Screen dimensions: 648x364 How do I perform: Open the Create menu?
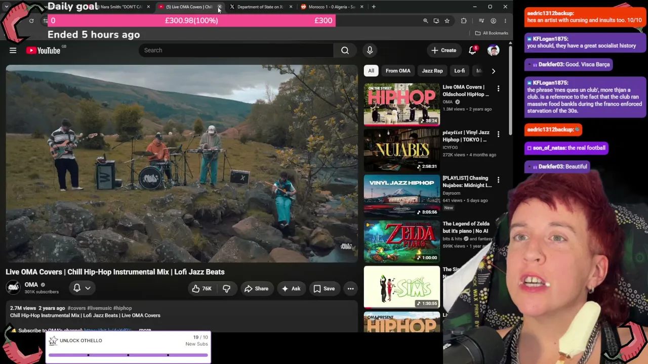click(x=443, y=50)
